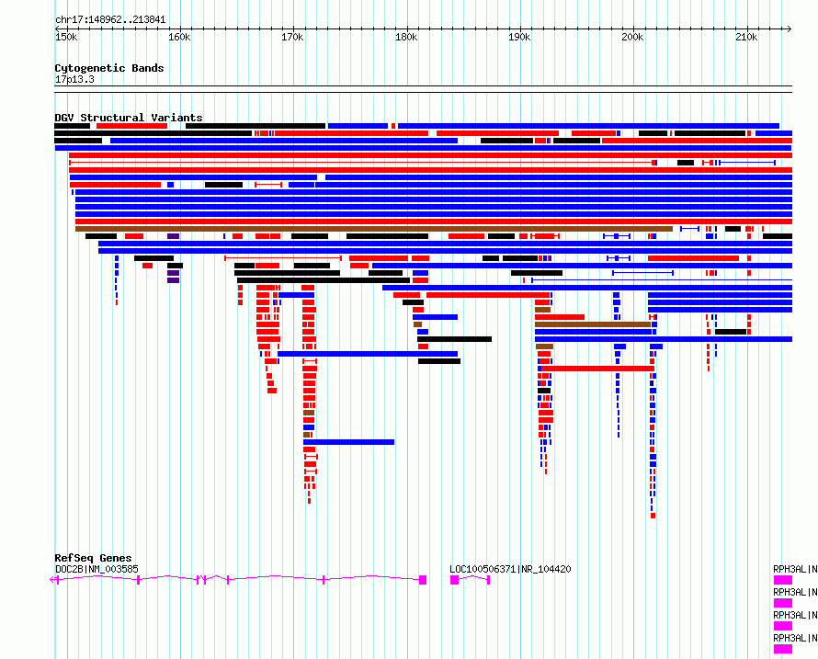Open the RefSeq Genes track title
This screenshot has height=659, width=818.
[x=93, y=558]
